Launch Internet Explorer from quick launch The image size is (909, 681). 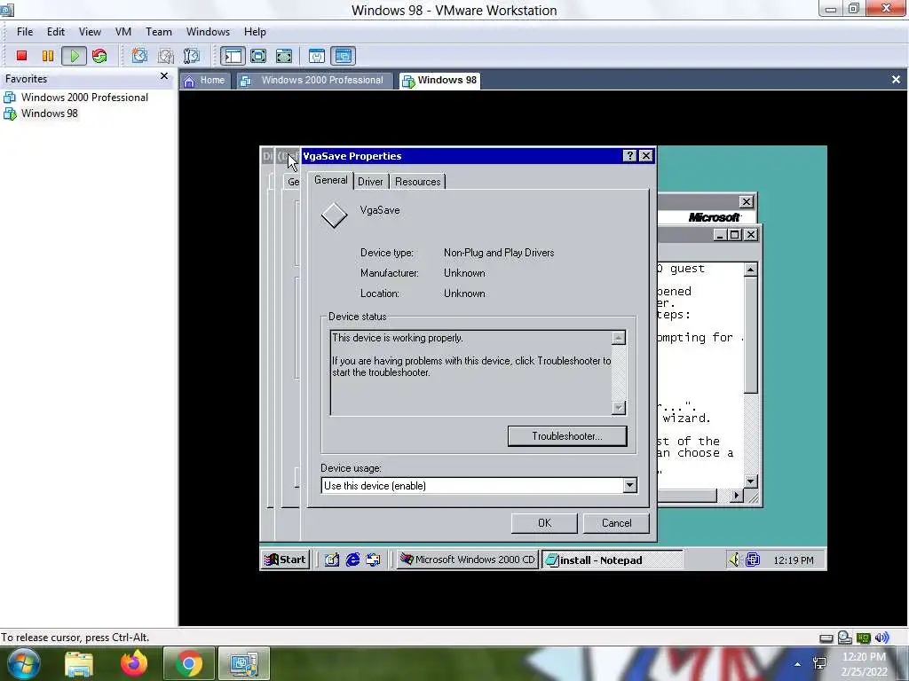coord(352,560)
